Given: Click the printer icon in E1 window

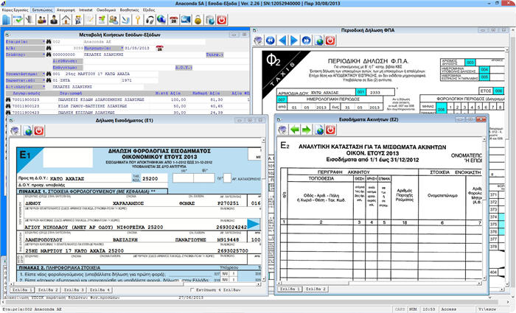Looking at the screenshot, I should click(15, 131).
